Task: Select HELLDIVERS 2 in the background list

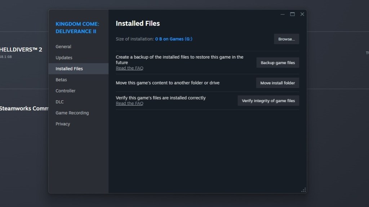Action: 21,50
